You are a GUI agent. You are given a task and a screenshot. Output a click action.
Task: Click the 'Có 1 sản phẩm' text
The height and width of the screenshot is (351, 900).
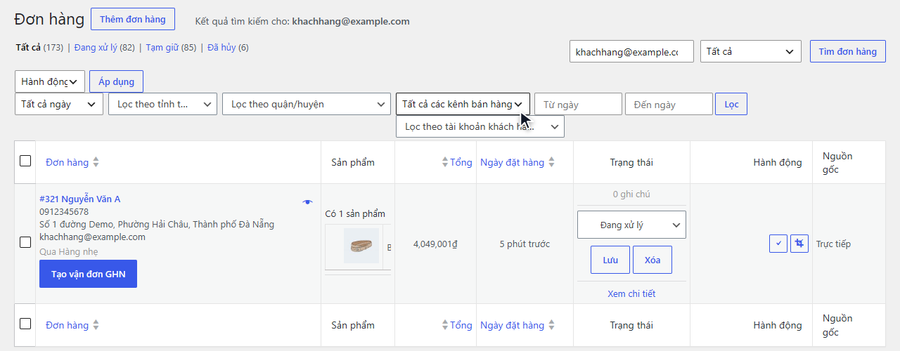(x=355, y=213)
